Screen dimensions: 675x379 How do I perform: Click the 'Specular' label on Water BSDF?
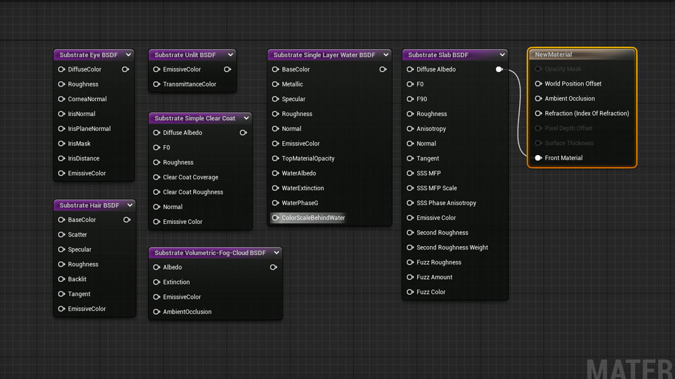pos(293,99)
